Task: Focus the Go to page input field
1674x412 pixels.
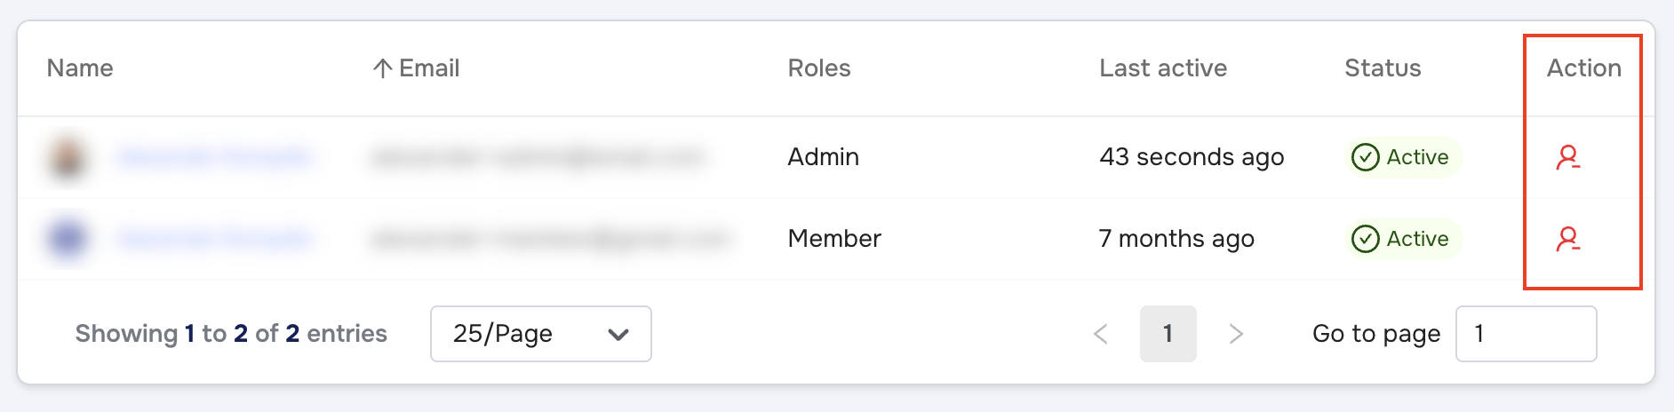Action: (x=1526, y=334)
